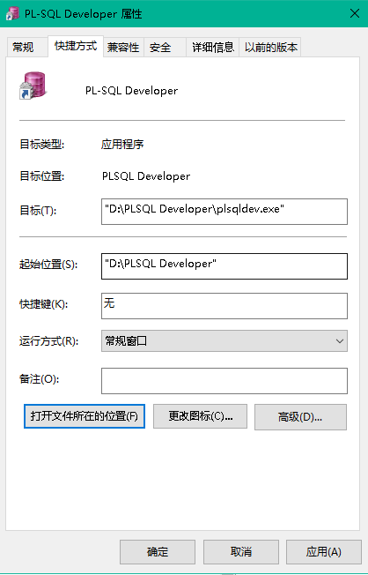The height and width of the screenshot is (575, 368).
Task: Open the 更改图标(C)... dialog
Action: click(x=201, y=416)
